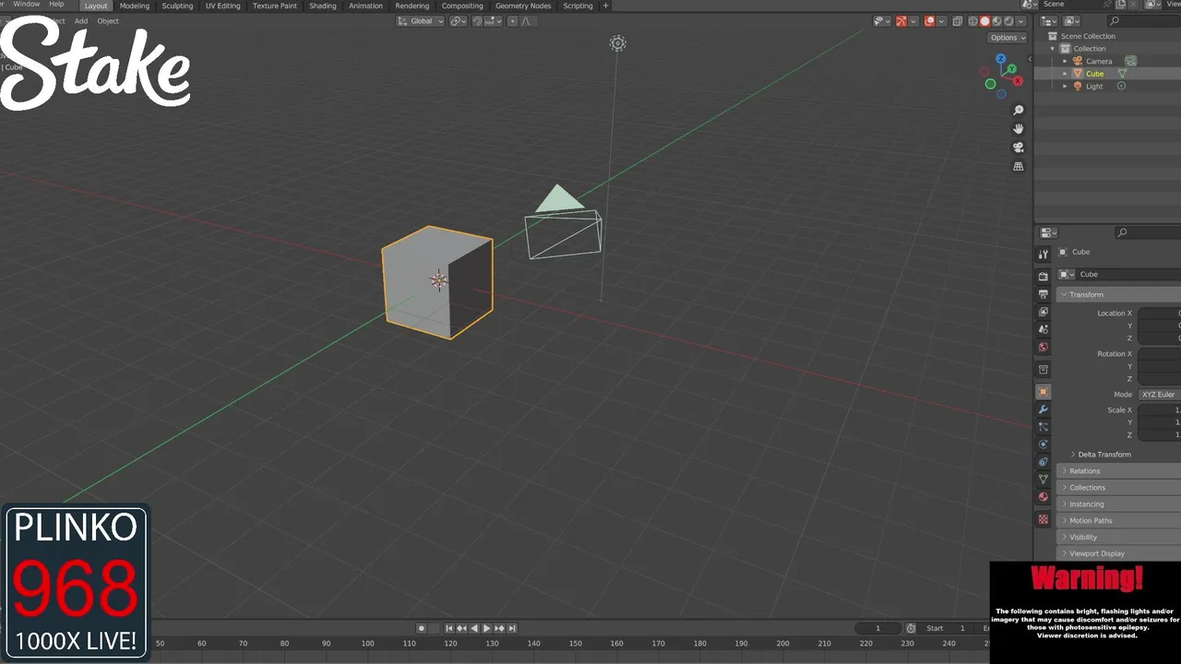Open the pivot point dropdown

(459, 21)
